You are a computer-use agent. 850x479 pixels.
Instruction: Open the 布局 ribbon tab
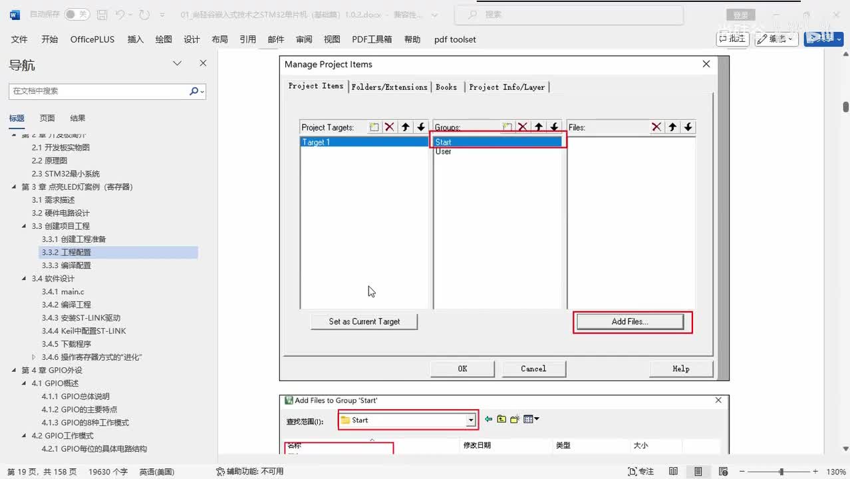219,39
